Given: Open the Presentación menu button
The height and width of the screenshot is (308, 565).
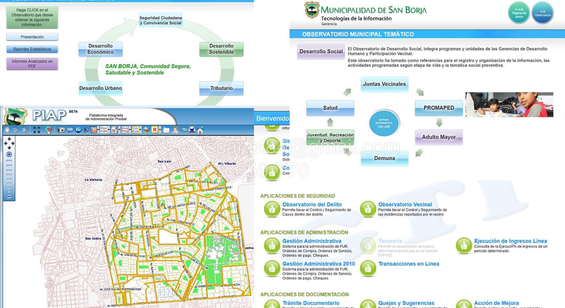Looking at the screenshot, I should pyautogui.click(x=32, y=37).
